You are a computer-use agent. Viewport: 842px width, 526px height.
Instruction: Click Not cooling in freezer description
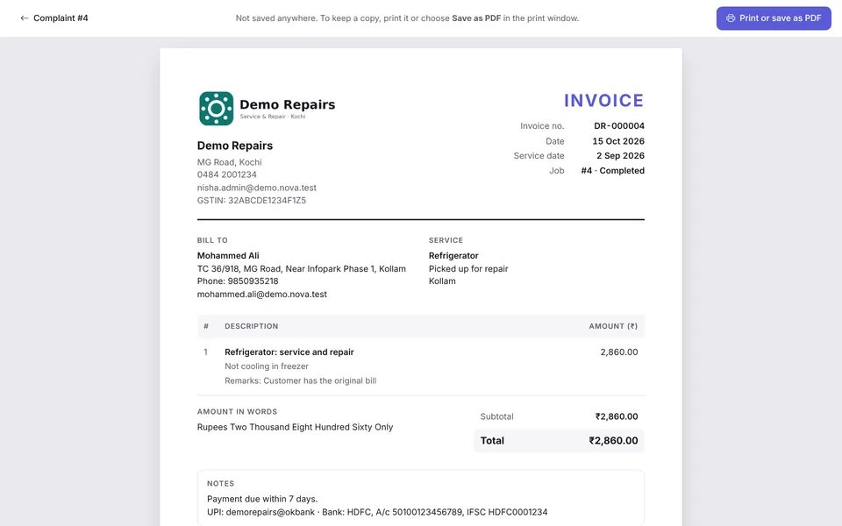(267, 366)
